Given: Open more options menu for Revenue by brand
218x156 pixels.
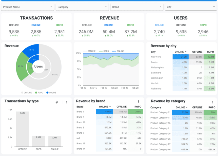Looking at the screenshot, I should [139, 101].
